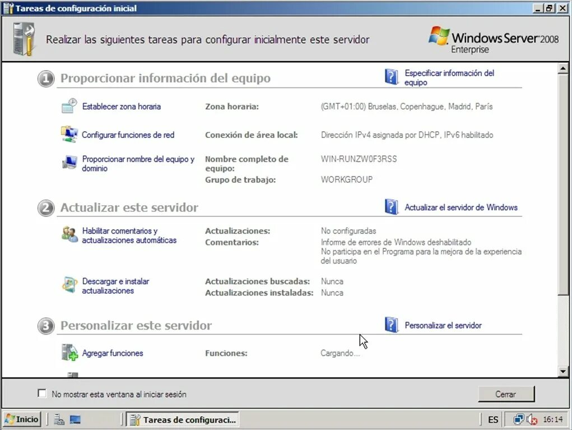
Task: Open Habilitar comentarios y actualizaciones automáticas
Action: click(x=129, y=235)
